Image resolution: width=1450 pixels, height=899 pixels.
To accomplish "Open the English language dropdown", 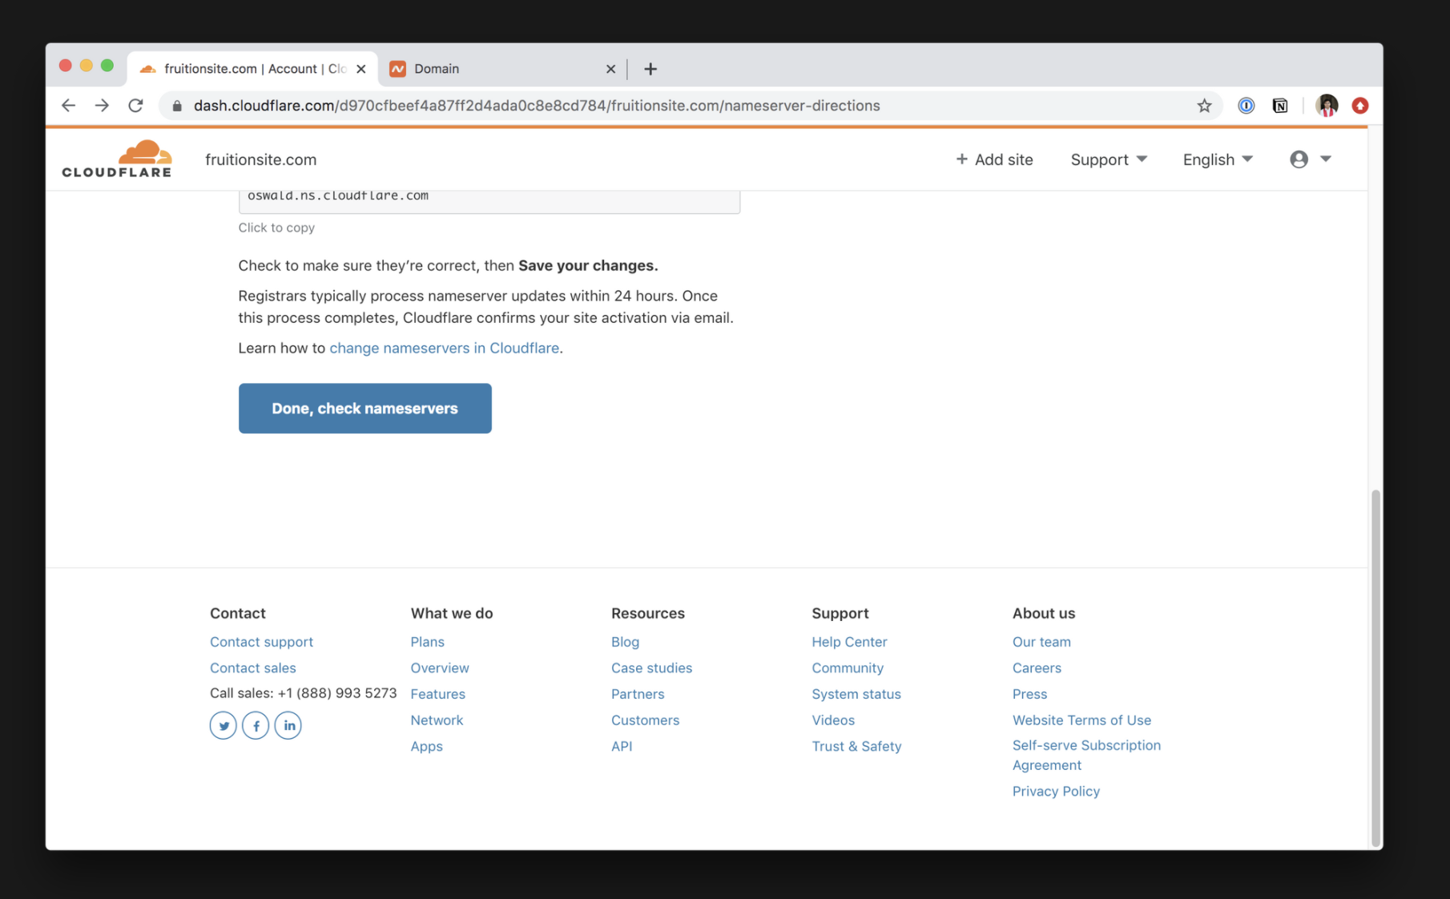I will (x=1217, y=159).
